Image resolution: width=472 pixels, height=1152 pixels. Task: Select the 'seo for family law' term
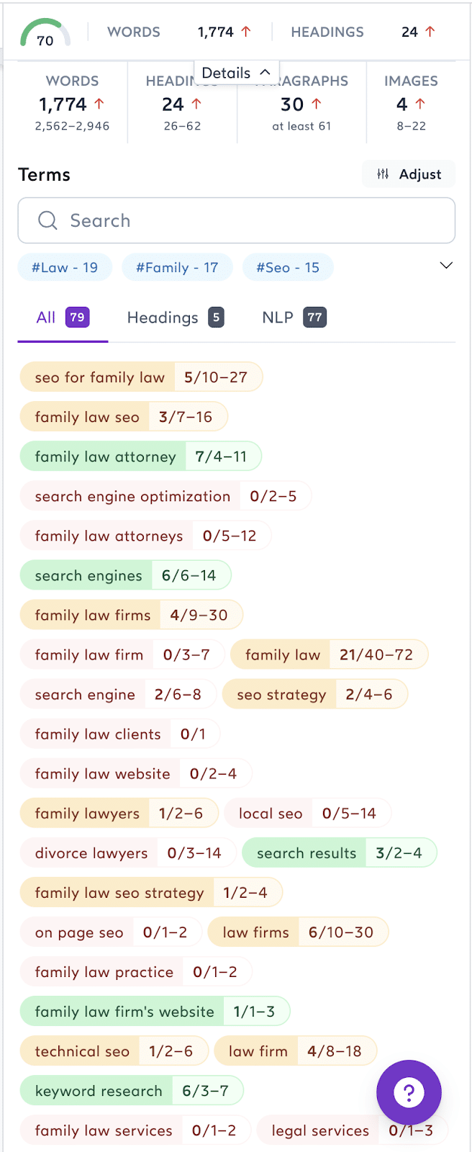point(141,377)
